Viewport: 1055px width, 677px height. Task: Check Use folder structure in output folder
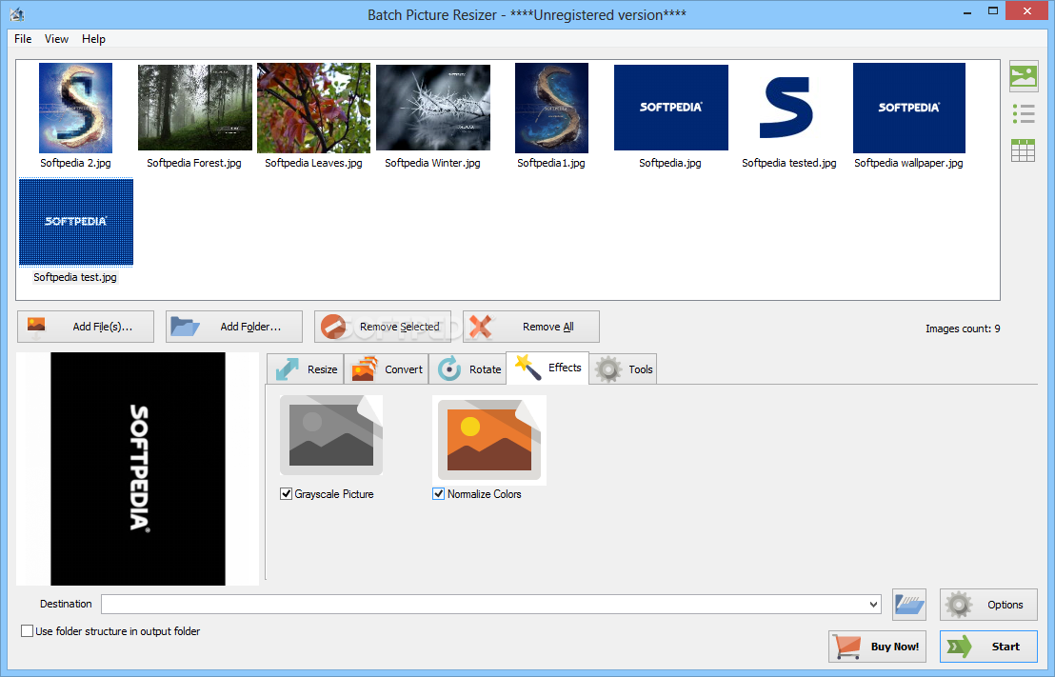coord(27,631)
